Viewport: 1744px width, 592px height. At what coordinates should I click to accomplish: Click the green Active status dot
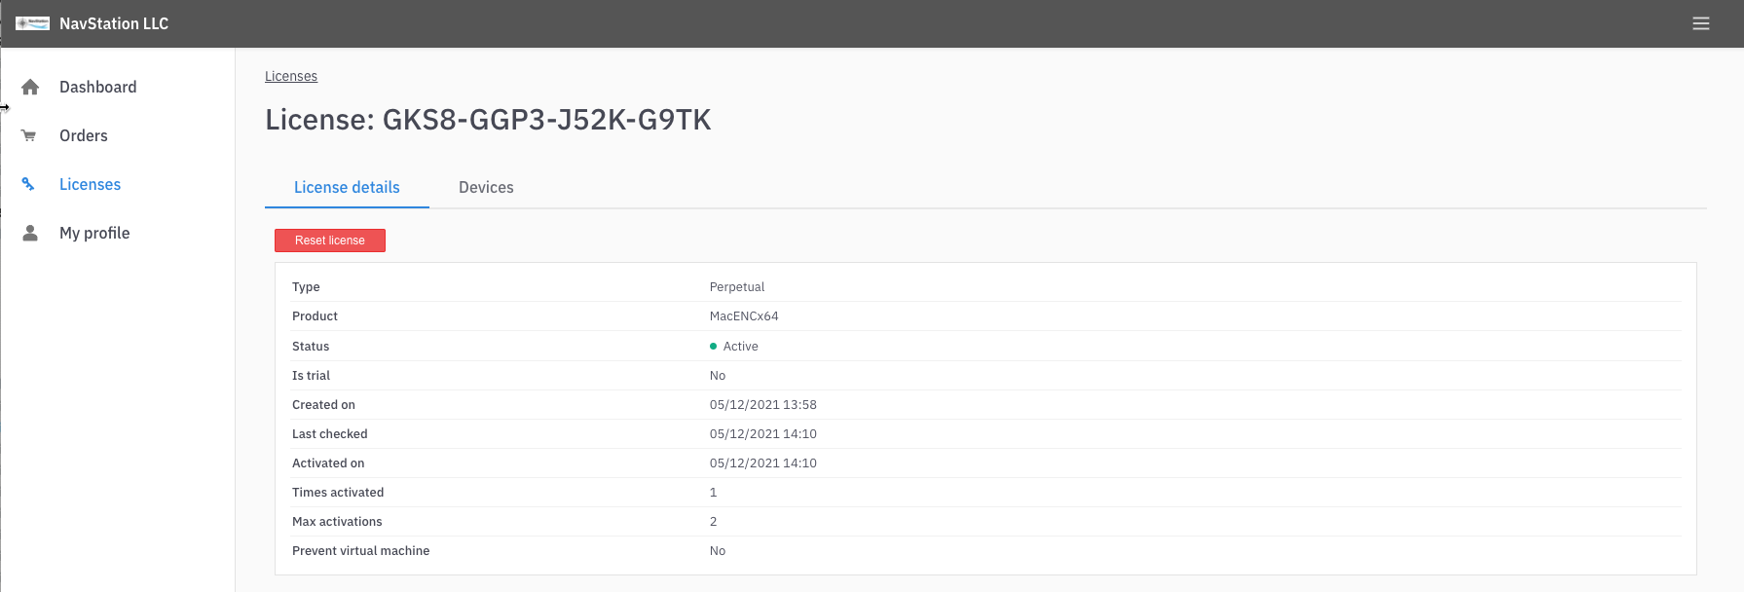point(715,346)
